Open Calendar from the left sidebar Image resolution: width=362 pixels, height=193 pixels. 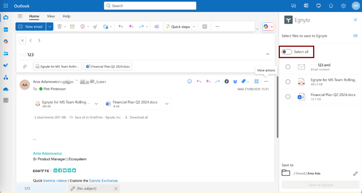coord(6,30)
